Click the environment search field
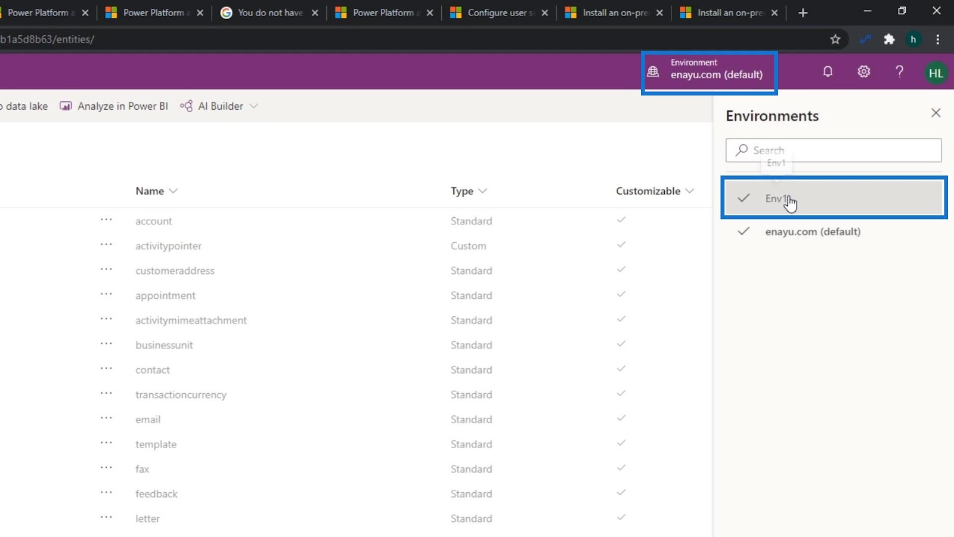The height and width of the screenshot is (537, 954). pos(834,150)
